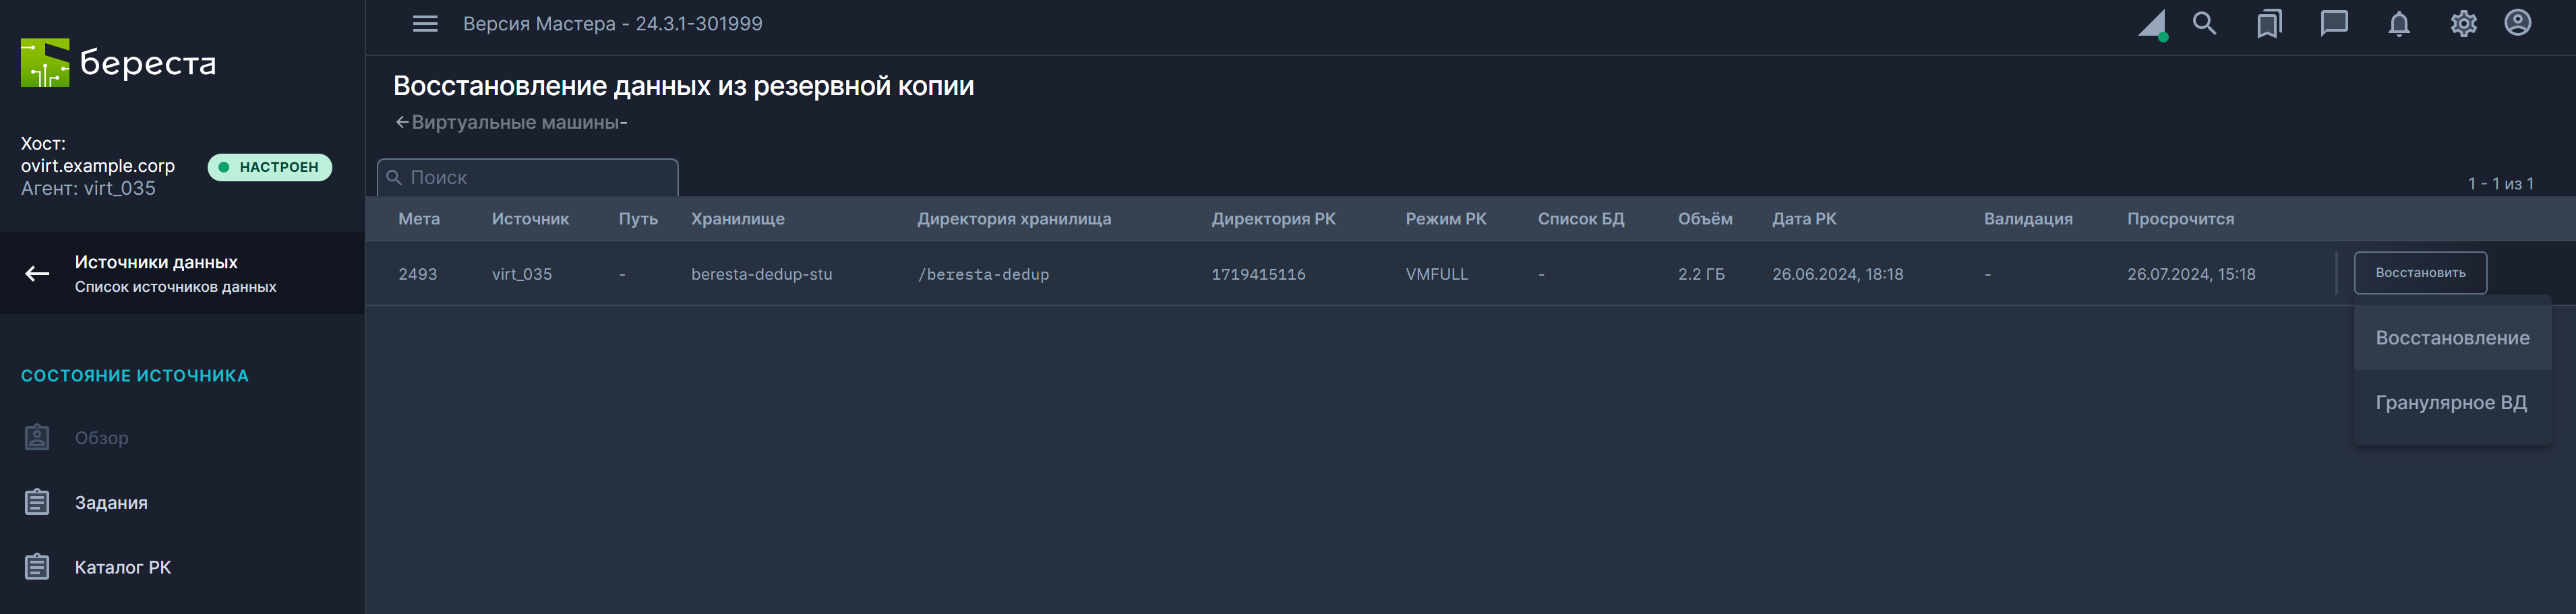Sort the table by Дата РК column
The height and width of the screenshot is (614, 2576).
pos(1803,219)
